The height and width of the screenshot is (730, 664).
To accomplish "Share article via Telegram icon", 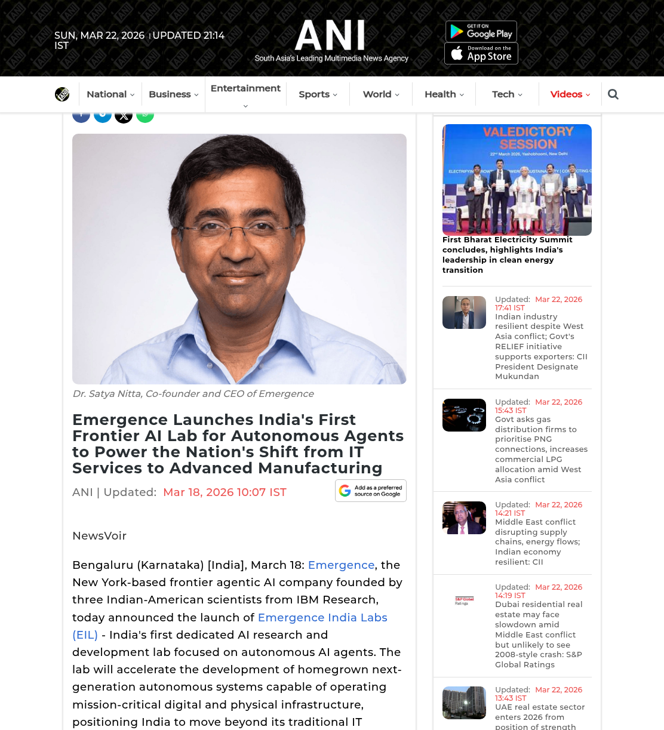I will (x=103, y=117).
